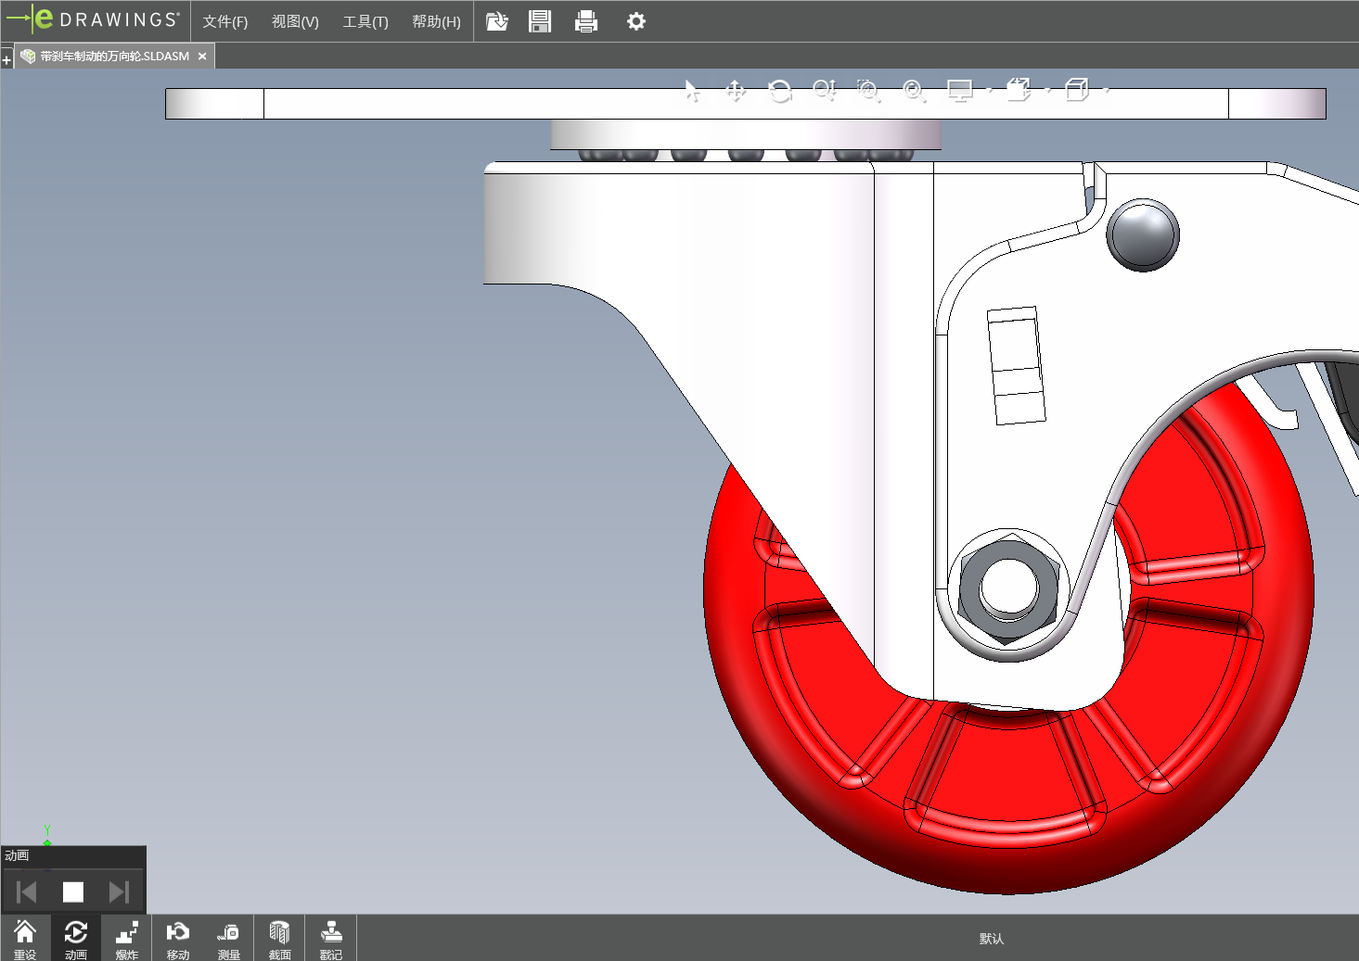Reset the view with 重设 home button
Image resolution: width=1359 pixels, height=961 pixels.
coord(25,938)
